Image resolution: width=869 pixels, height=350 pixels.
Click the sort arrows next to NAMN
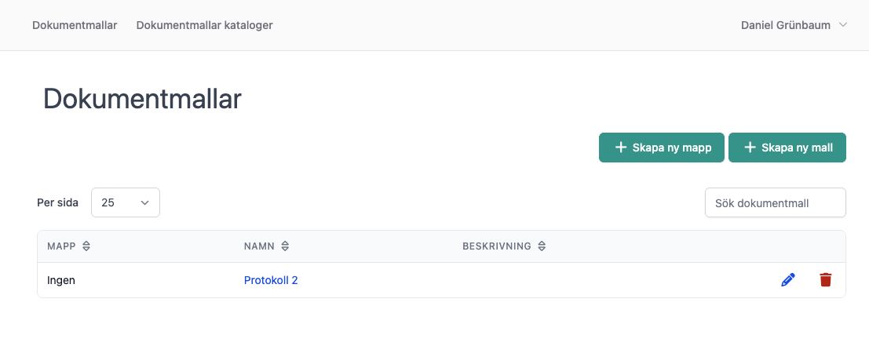click(x=284, y=246)
